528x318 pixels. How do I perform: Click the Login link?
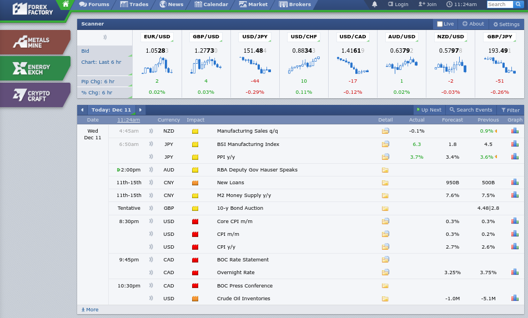[x=398, y=4]
